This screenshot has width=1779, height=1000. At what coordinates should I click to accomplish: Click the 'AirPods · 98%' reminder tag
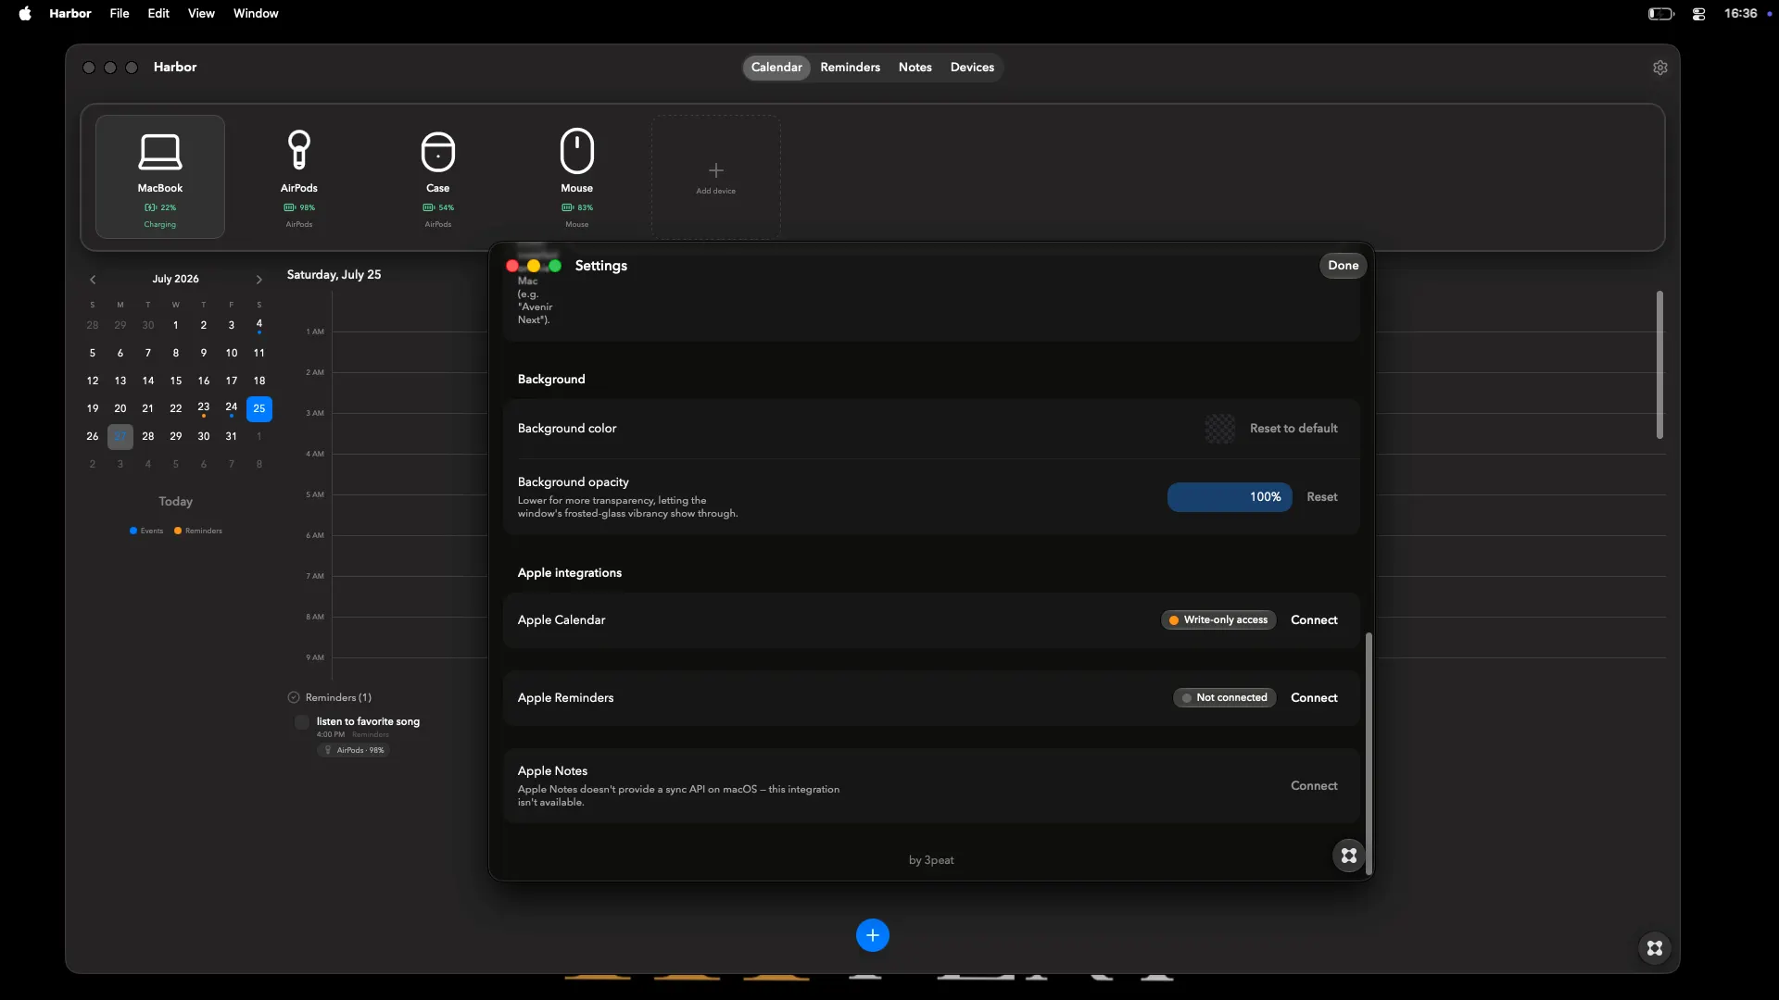[x=354, y=751]
